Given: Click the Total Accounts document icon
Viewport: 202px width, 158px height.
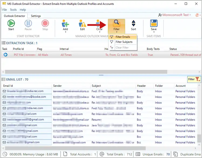Looking at the screenshot, I should [x=65, y=154].
